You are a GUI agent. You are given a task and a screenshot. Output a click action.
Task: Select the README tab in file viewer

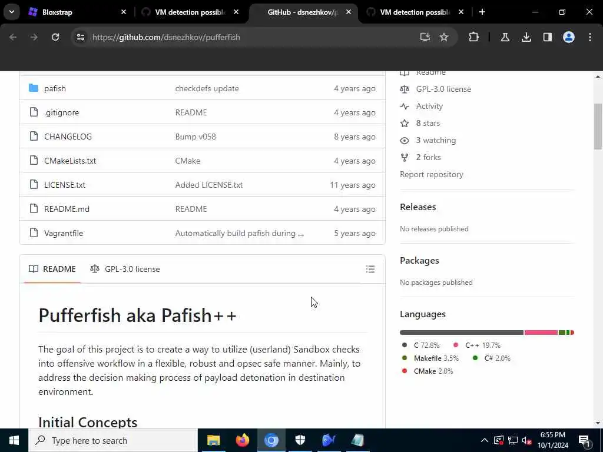point(52,269)
